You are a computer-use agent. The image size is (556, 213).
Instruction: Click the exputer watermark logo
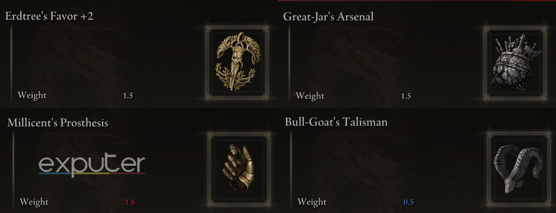pyautogui.click(x=92, y=164)
